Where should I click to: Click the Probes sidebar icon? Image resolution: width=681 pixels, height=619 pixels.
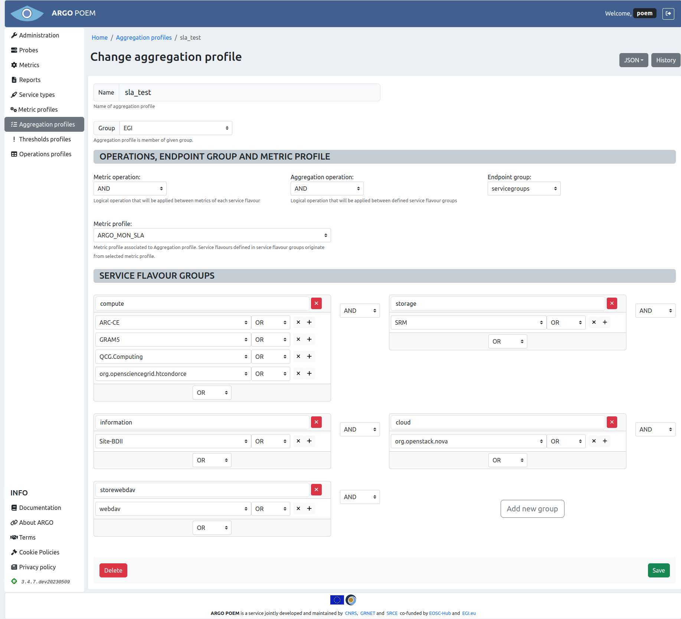(x=14, y=50)
